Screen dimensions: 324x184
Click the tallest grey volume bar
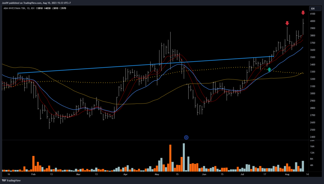click(x=184, y=157)
